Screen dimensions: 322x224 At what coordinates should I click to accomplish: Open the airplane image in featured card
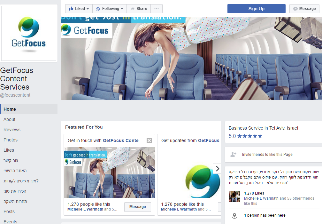click(110, 172)
